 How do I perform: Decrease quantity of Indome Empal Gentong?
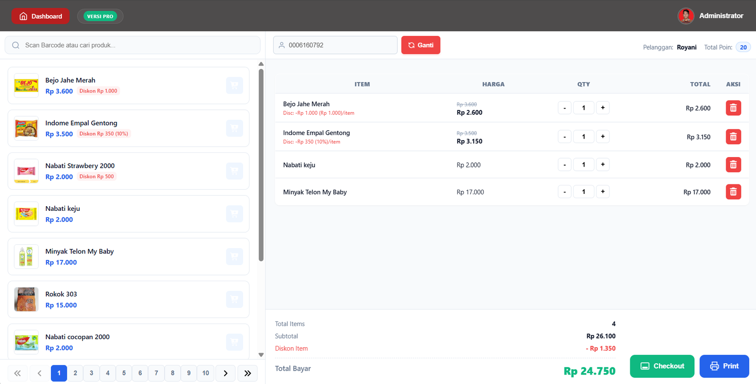point(565,137)
